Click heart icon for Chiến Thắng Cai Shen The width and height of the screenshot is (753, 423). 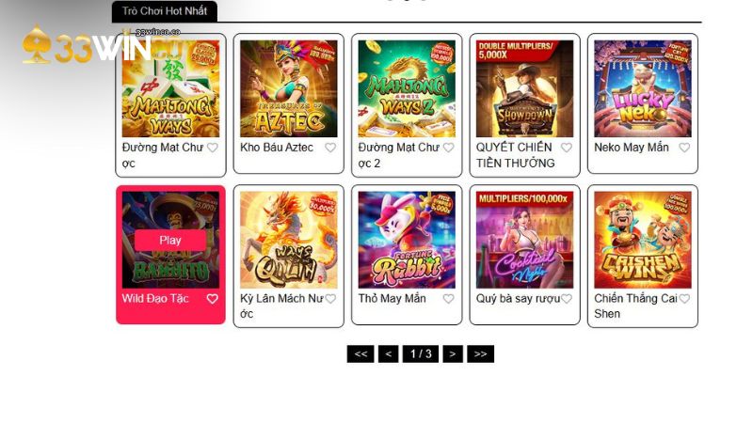click(x=684, y=299)
